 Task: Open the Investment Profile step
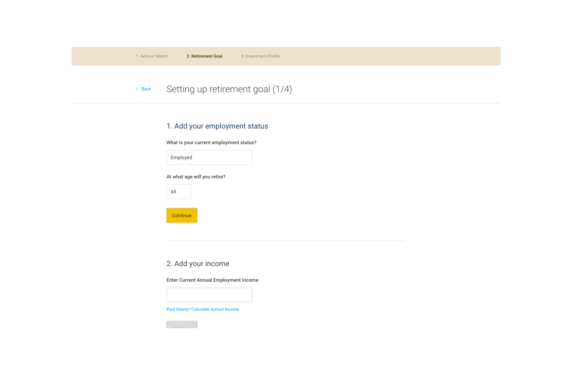point(260,56)
